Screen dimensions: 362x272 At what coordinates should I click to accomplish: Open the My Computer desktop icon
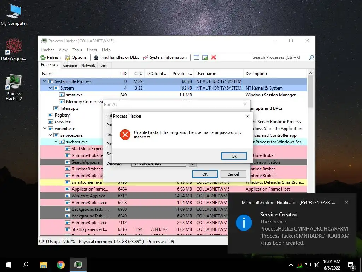14,15
